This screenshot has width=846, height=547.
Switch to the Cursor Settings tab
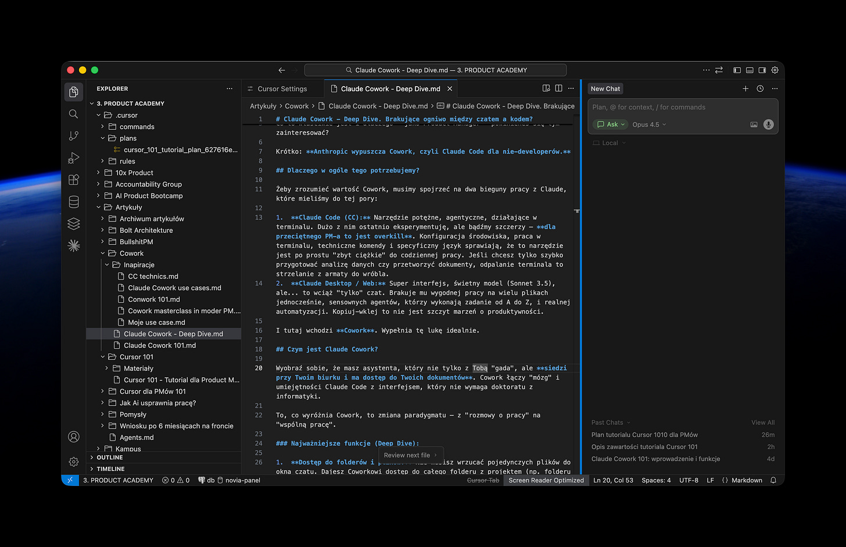pos(282,88)
